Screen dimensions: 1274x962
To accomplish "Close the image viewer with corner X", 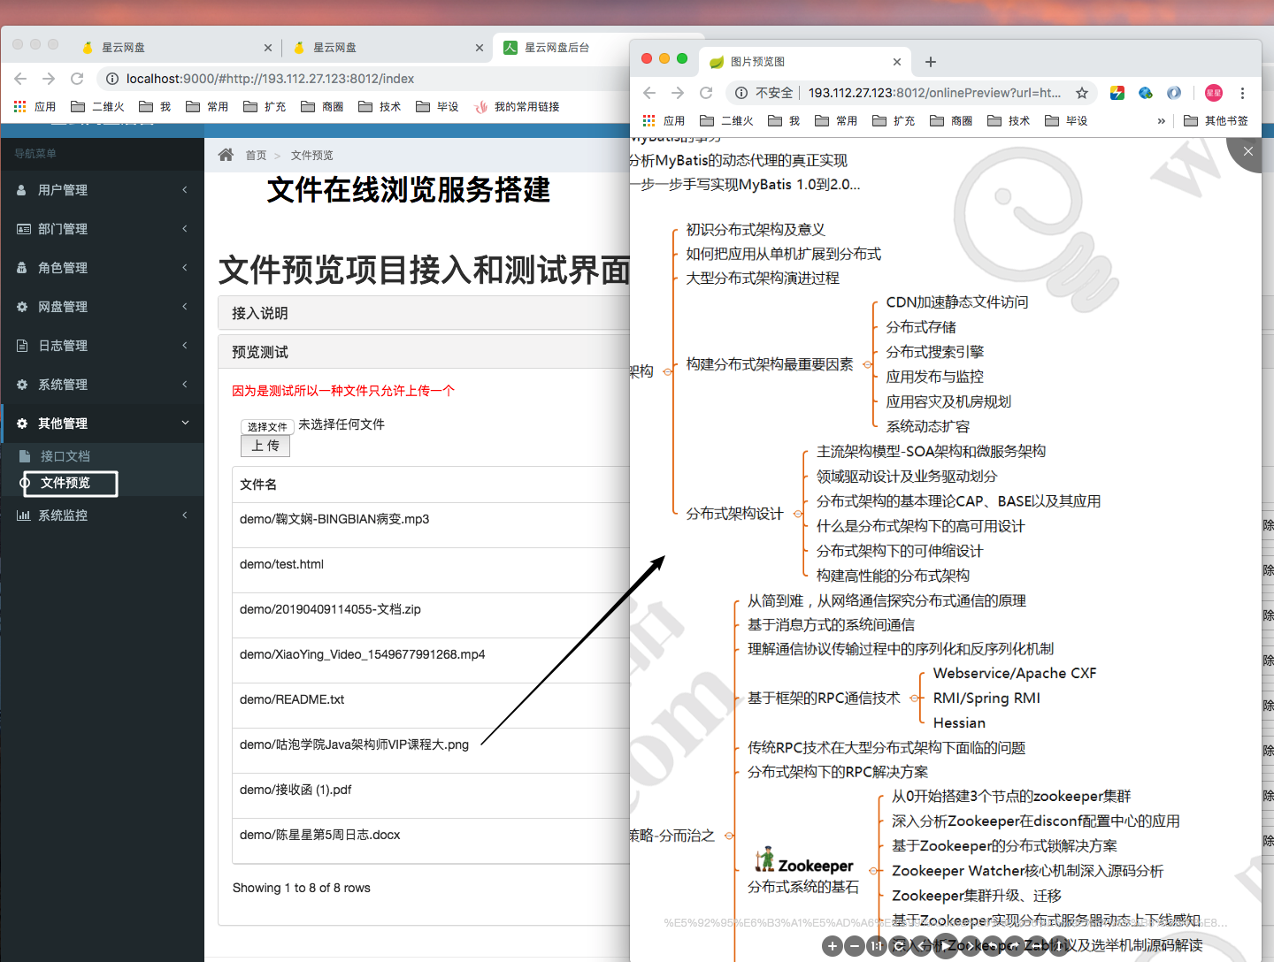I will point(1247,151).
